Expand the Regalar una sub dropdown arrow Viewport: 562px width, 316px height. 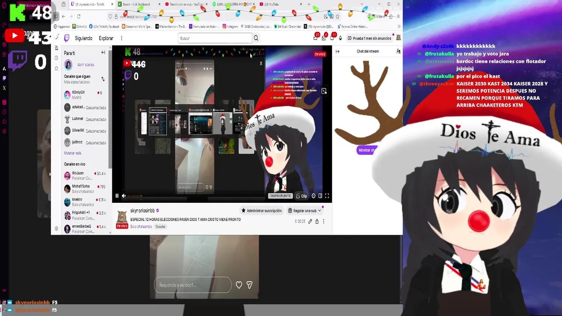(319, 211)
